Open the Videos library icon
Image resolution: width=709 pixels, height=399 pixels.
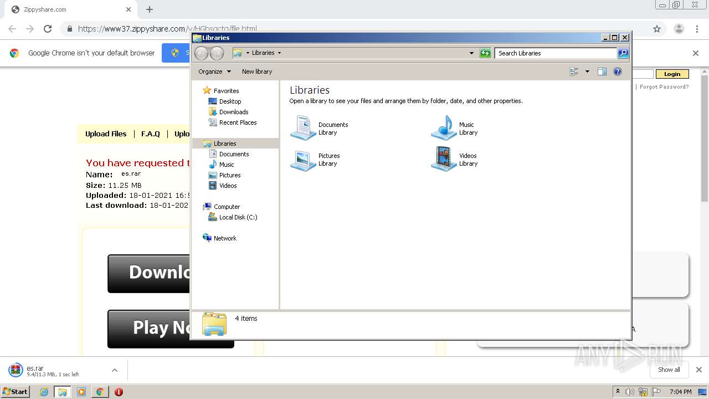coord(444,159)
